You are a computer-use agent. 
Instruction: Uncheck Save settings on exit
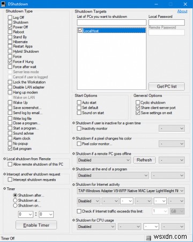click(138, 113)
